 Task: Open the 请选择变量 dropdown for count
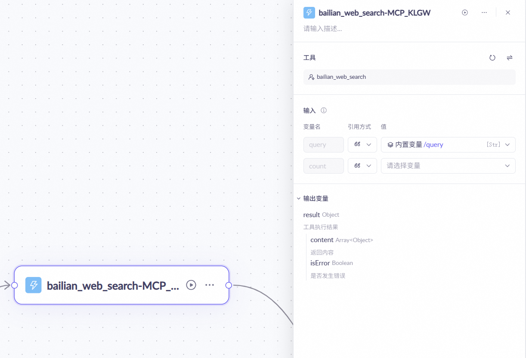(x=448, y=166)
